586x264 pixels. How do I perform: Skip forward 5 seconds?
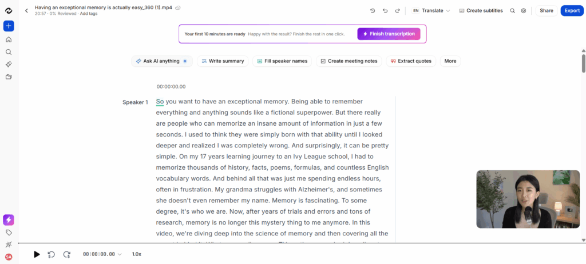[66, 254]
